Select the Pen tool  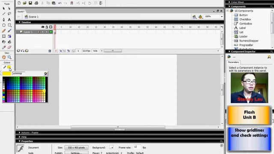(4, 20)
